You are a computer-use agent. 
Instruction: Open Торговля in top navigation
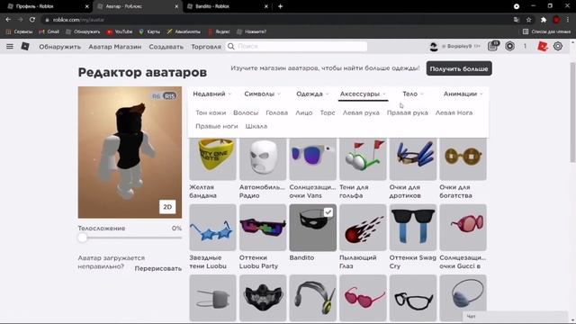pos(206,47)
